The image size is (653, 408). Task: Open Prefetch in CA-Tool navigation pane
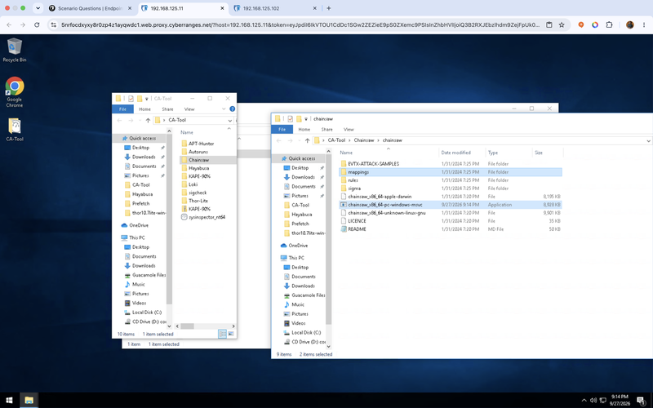coord(140,203)
